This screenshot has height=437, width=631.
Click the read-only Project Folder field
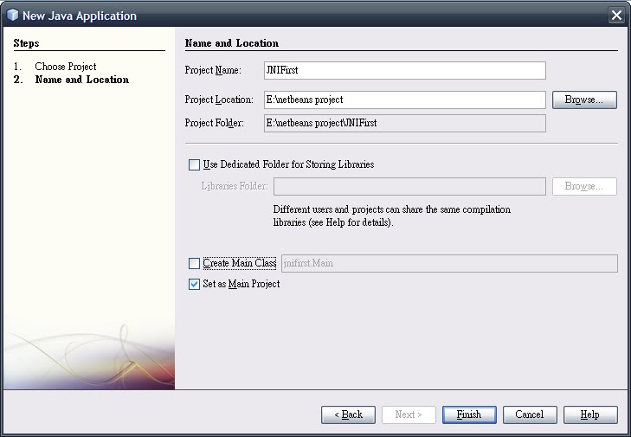tap(405, 123)
